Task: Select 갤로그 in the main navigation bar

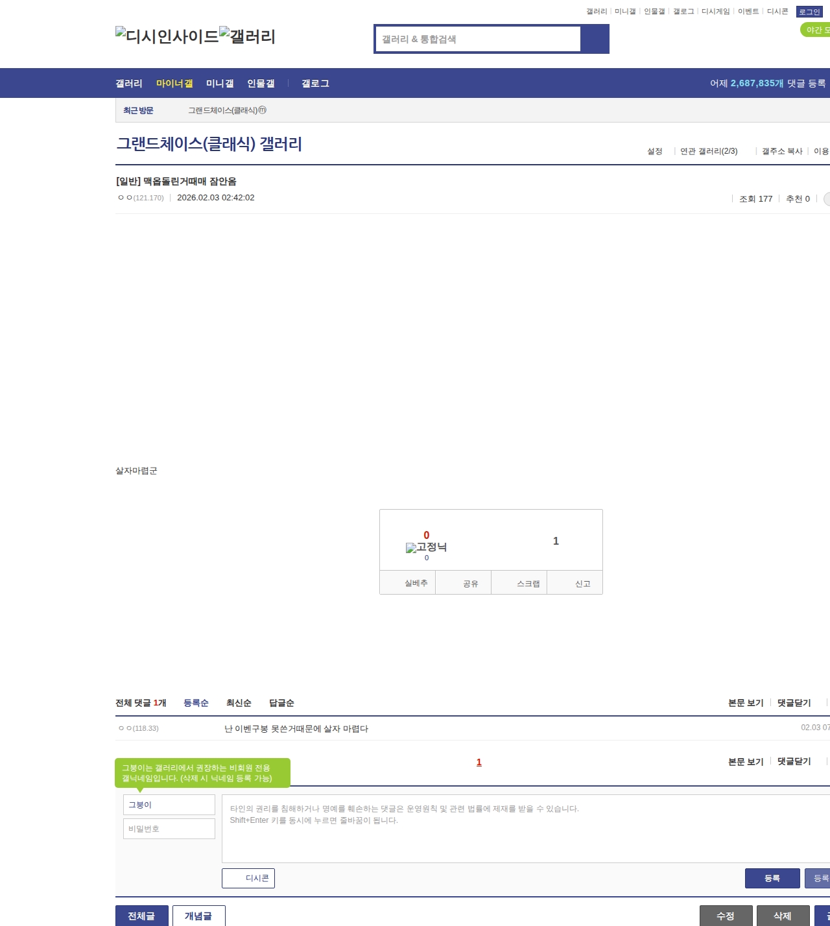Action: point(315,84)
